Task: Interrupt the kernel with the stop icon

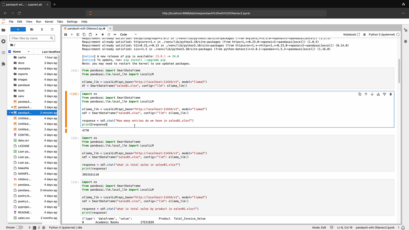Action: pos(103,34)
